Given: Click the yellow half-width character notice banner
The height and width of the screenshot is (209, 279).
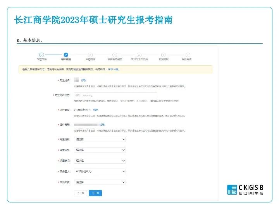Looking at the screenshot, I should coord(115,69).
